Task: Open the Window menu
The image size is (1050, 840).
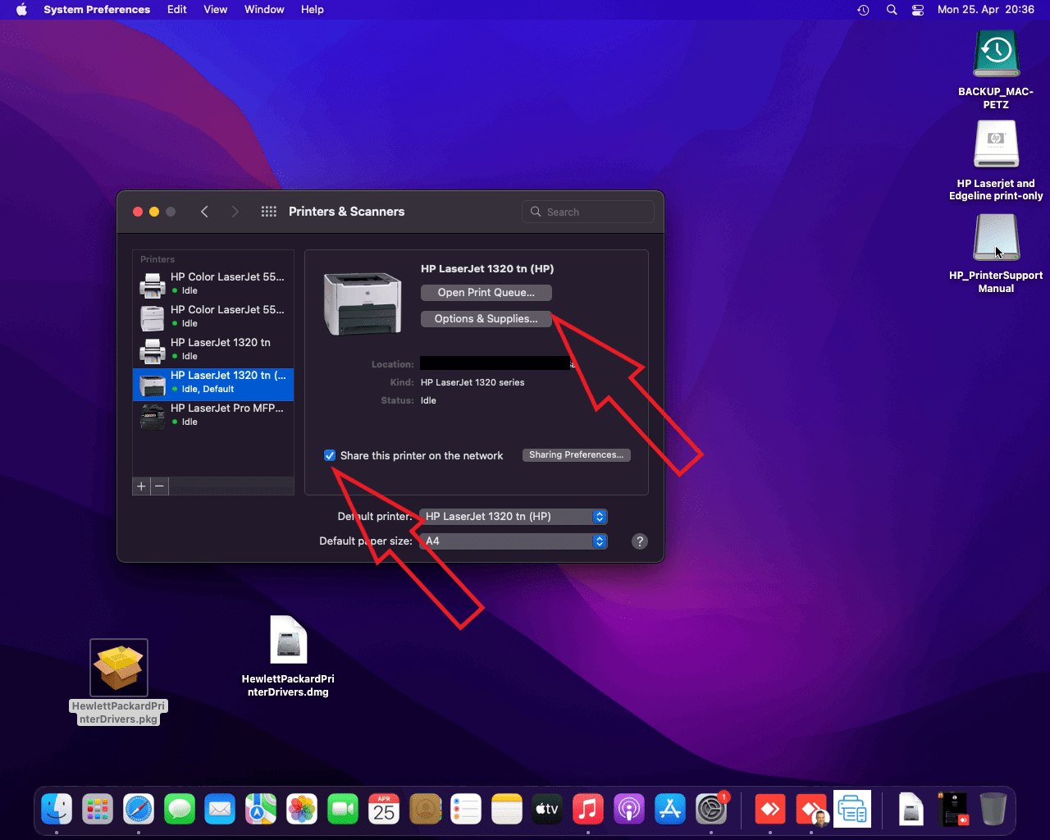Action: [x=264, y=10]
